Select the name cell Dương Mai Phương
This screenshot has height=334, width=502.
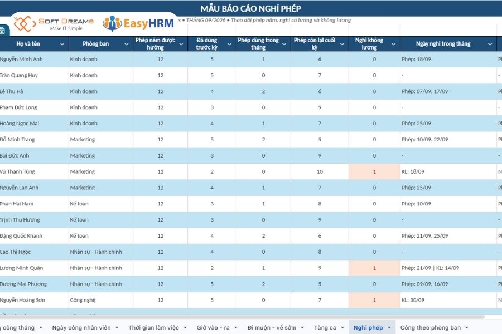coord(34,284)
